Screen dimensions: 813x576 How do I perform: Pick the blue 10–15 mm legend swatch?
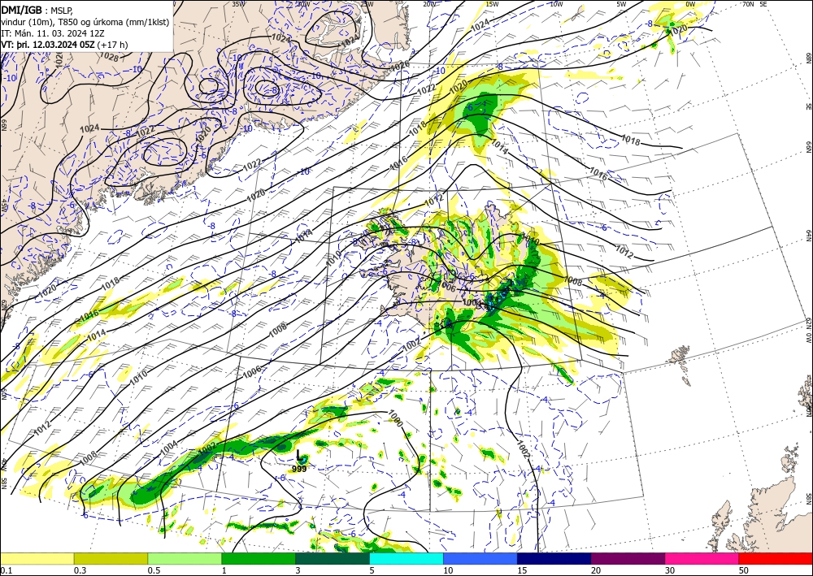(480, 558)
